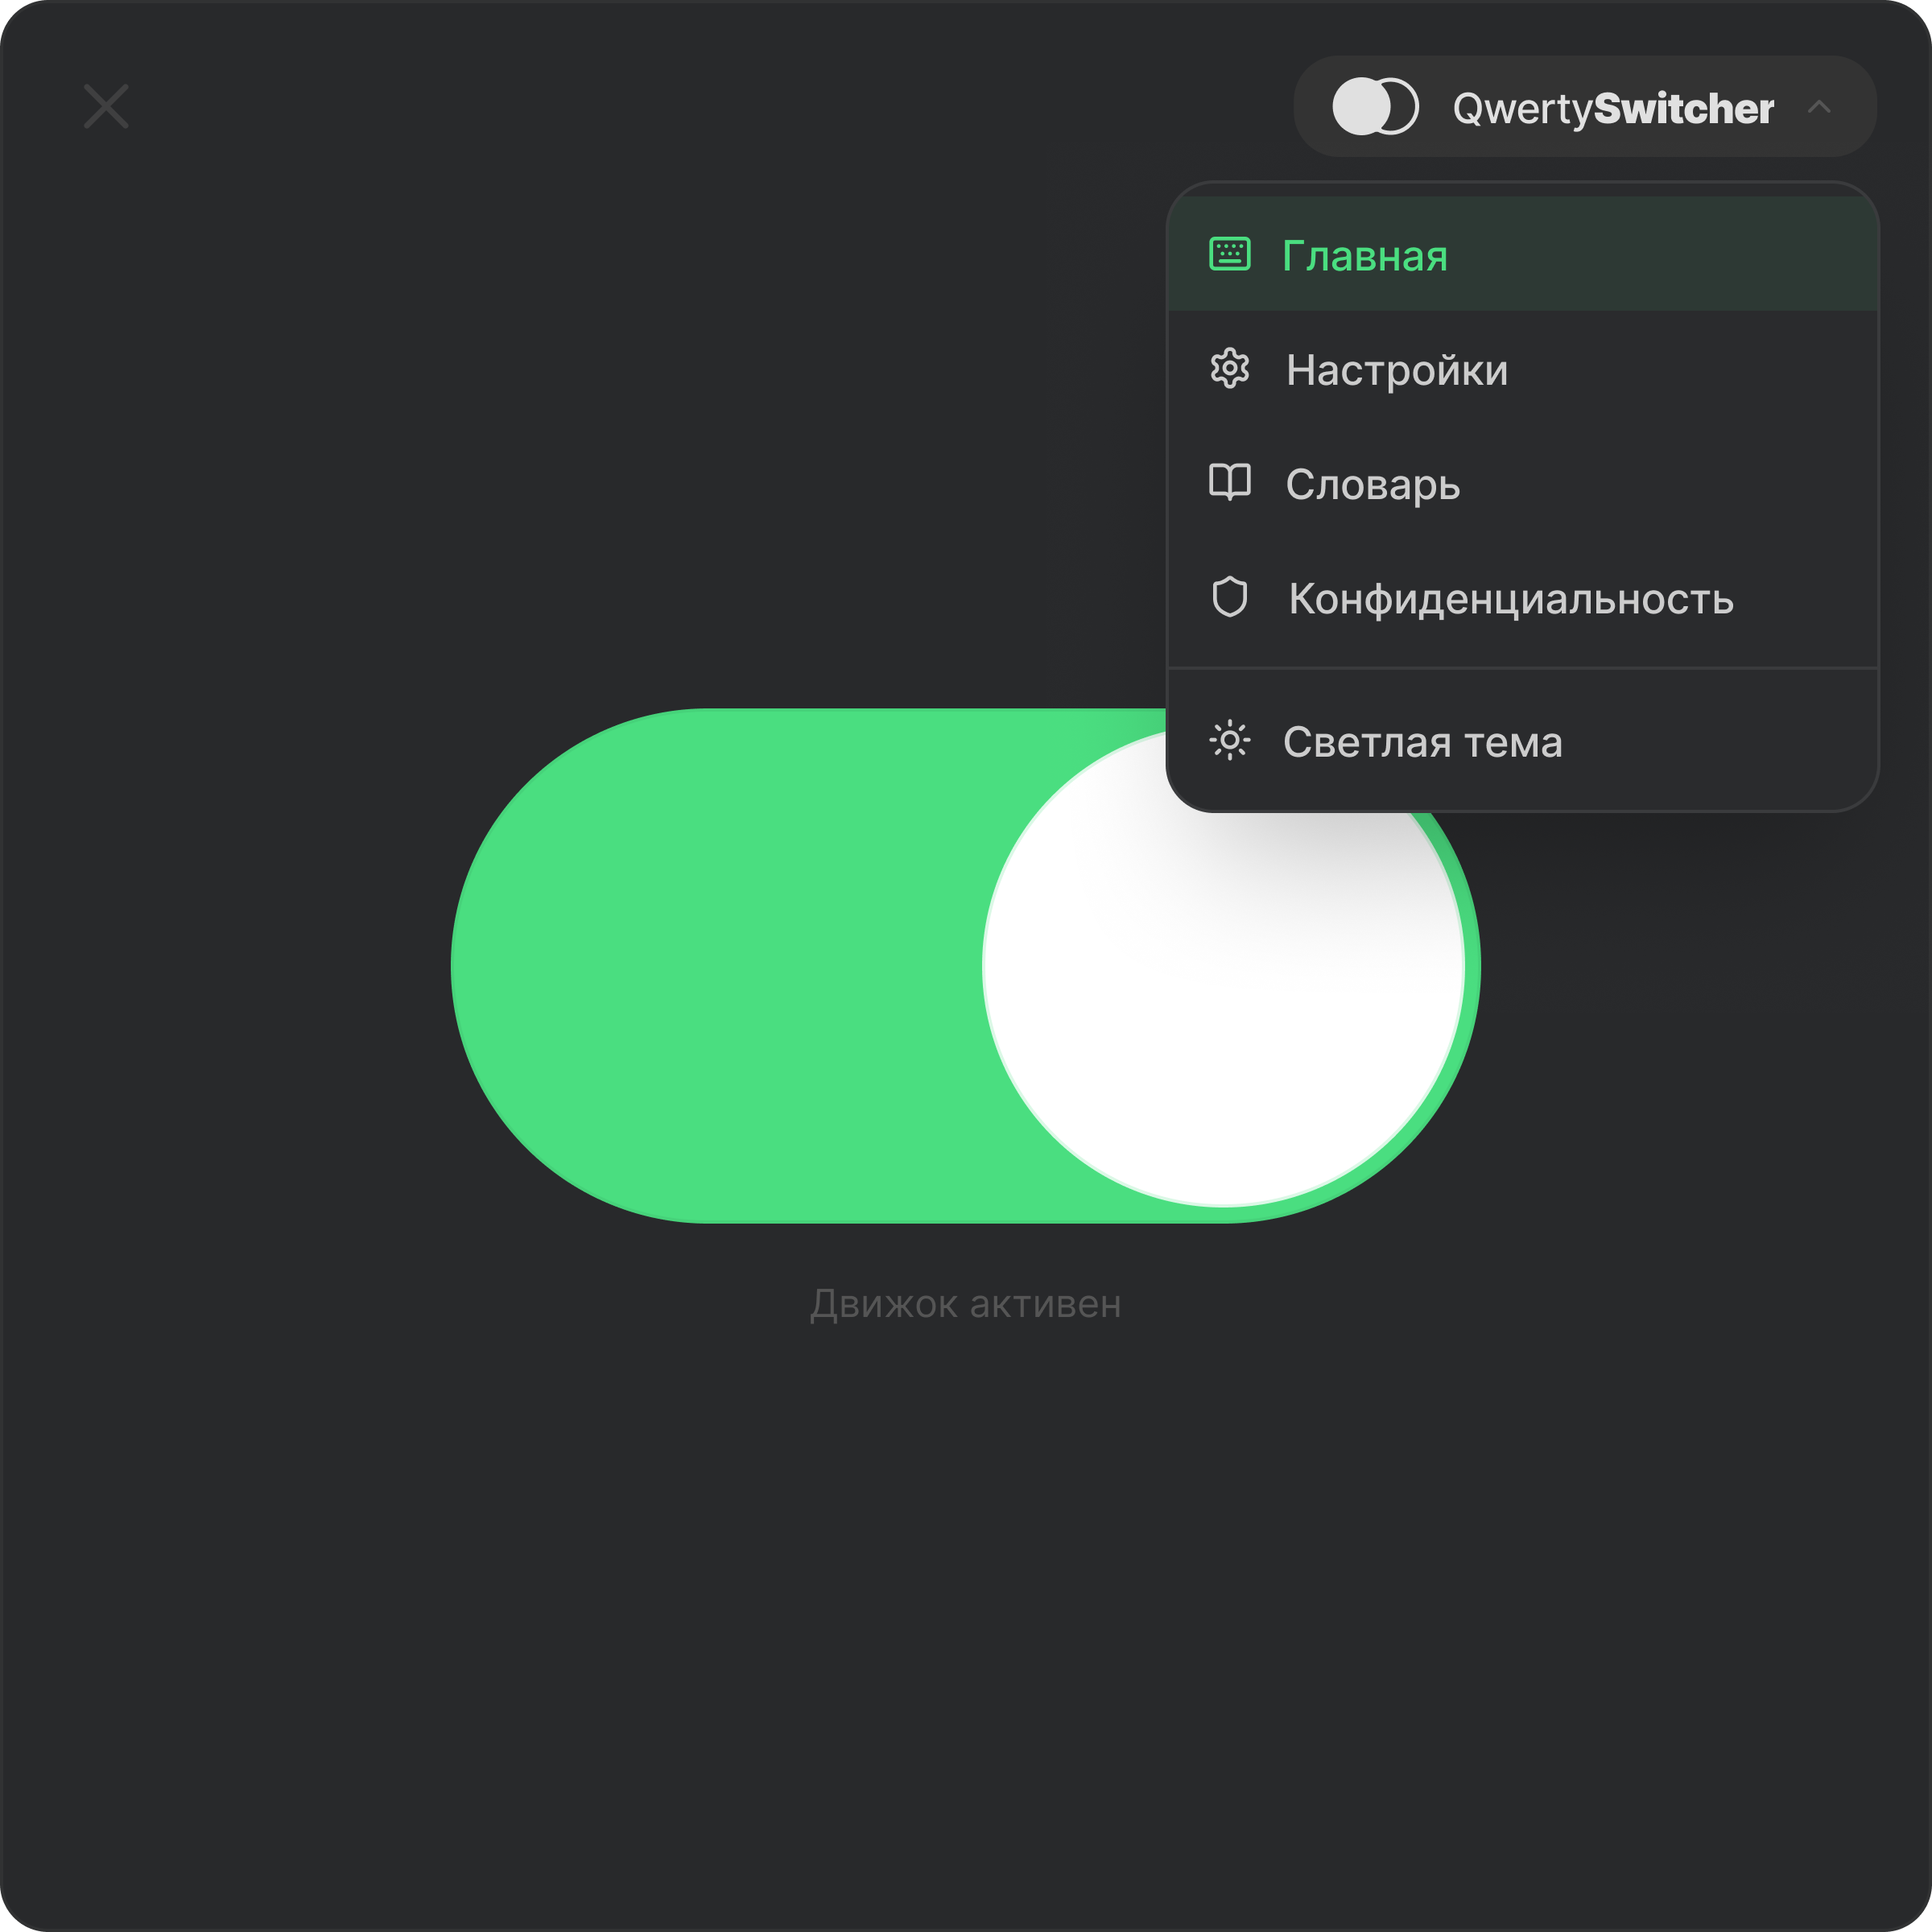The height and width of the screenshot is (1932, 1932).
Task: Click the QwertySwitcher dropdown title text
Action: pos(1612,108)
